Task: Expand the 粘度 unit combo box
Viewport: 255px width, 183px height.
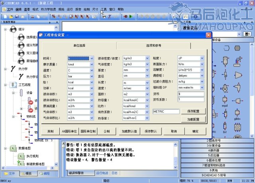Action: pos(202,58)
